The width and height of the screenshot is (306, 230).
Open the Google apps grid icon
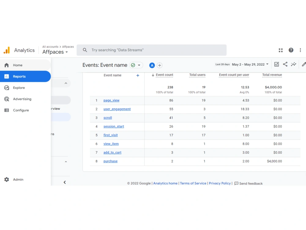(x=281, y=50)
